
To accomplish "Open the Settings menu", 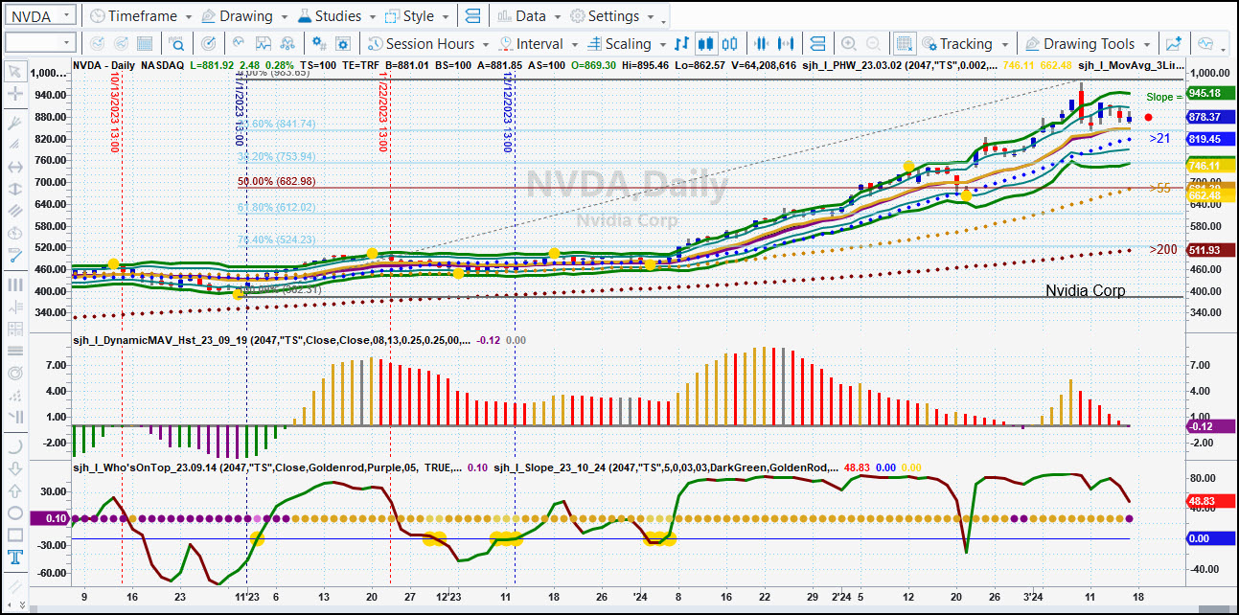I will pos(612,16).
